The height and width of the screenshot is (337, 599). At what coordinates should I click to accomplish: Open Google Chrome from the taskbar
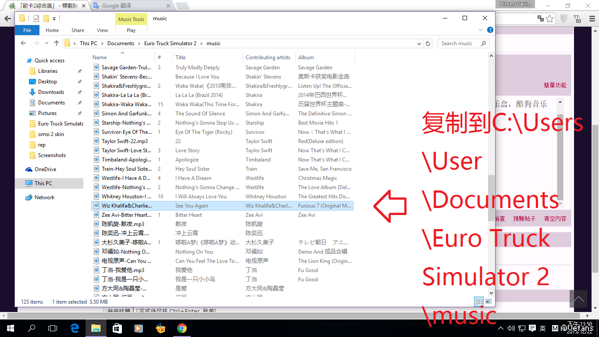[x=182, y=328]
